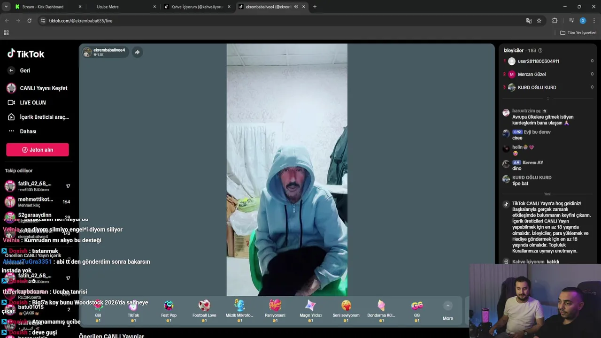Viewport: 601px width, 338px height.
Task: Click chat message "tipe bat"
Action: tap(520, 184)
